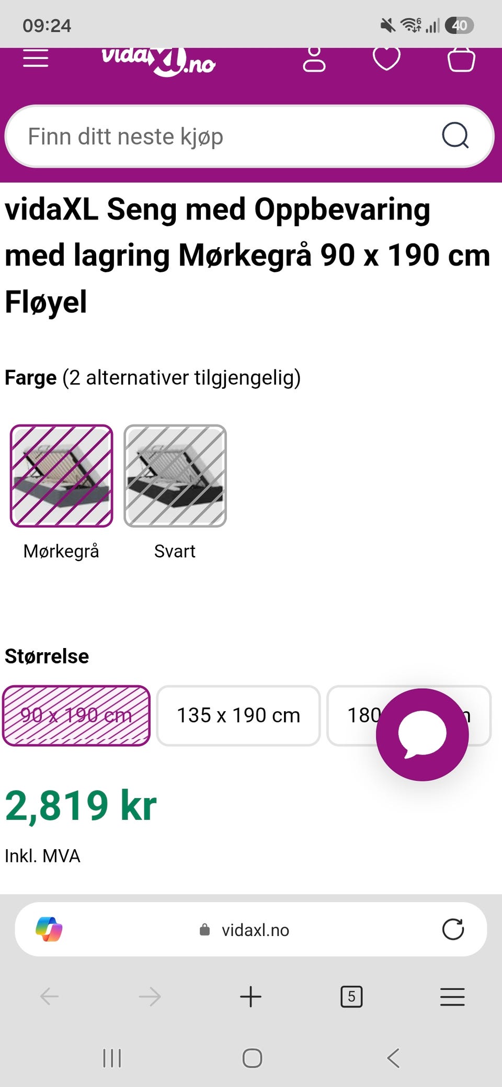The height and width of the screenshot is (1087, 502).
Task: Reload the page with refresh icon
Action: tap(453, 929)
